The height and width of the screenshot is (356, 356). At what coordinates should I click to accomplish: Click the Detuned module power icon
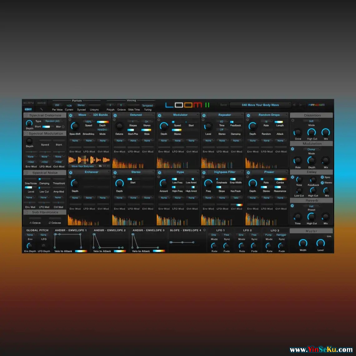pyautogui.click(x=115, y=115)
